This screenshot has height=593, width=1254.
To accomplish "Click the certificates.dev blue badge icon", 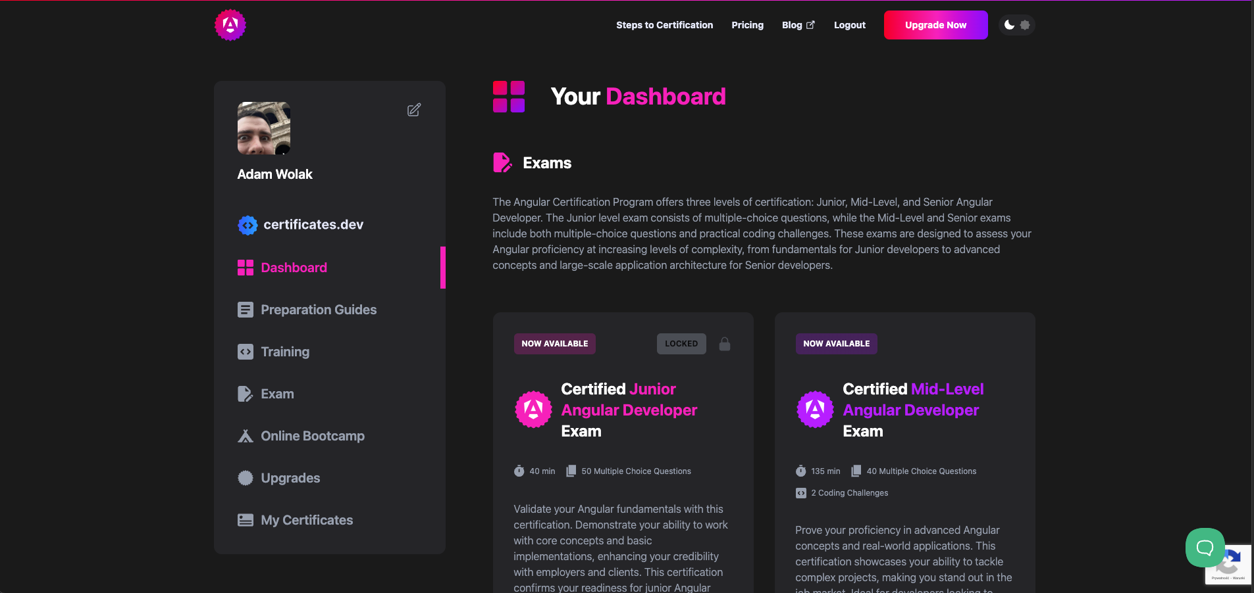I will (x=248, y=225).
